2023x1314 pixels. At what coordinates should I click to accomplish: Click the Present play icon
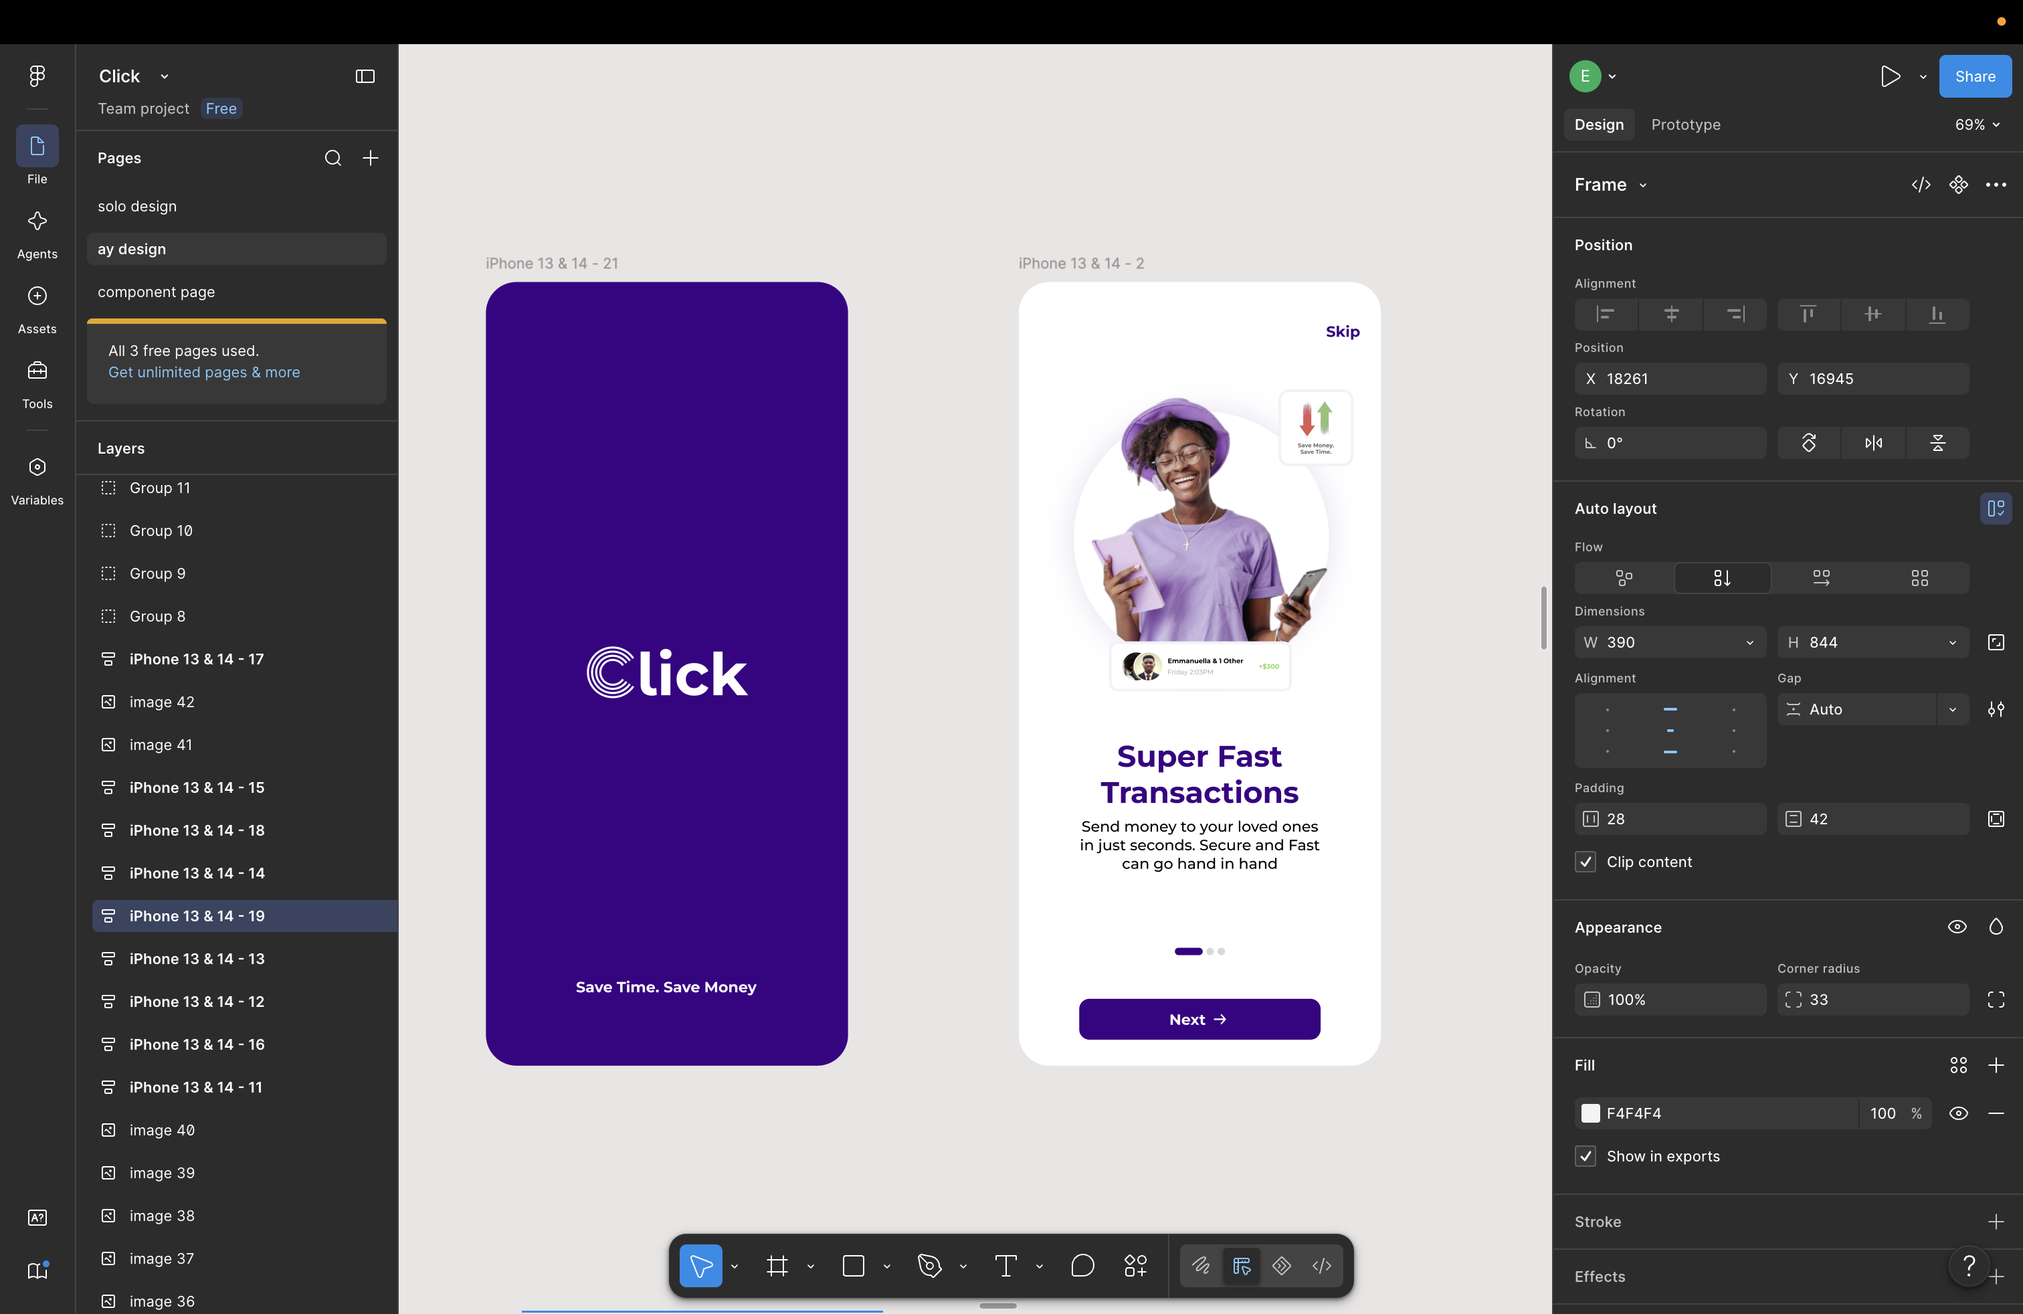click(1890, 76)
